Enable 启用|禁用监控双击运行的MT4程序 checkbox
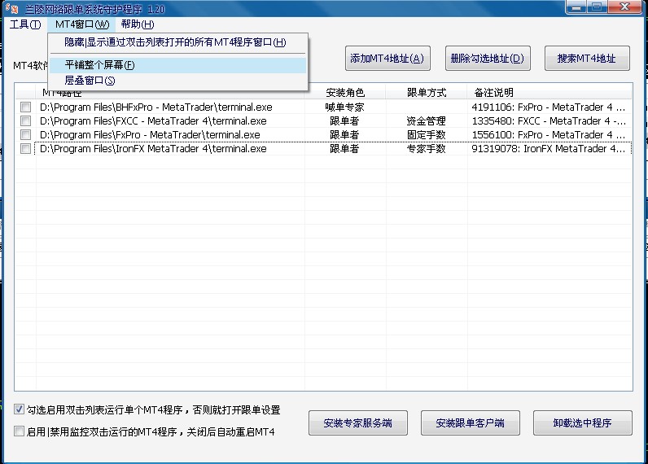This screenshot has height=464, width=648. click(x=19, y=431)
